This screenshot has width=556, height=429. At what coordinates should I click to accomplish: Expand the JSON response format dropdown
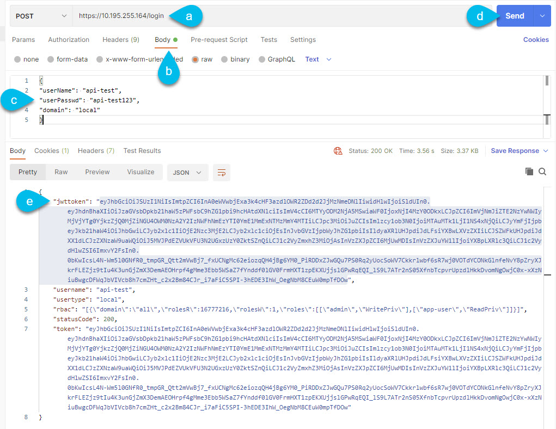[x=187, y=171]
